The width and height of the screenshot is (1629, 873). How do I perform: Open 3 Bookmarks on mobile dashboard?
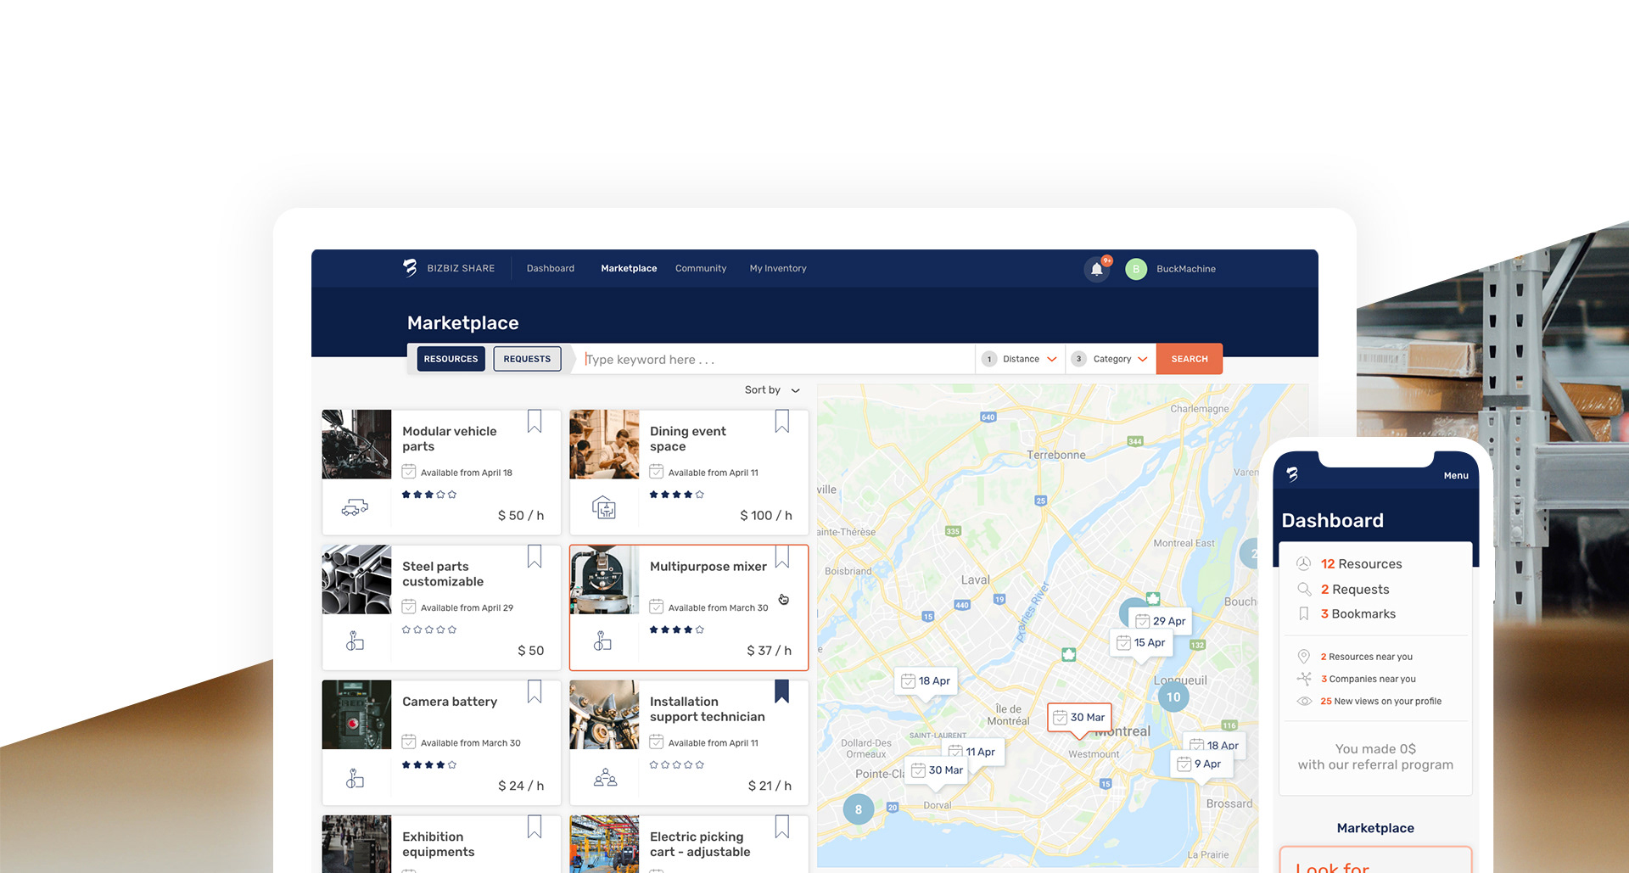click(x=1357, y=614)
